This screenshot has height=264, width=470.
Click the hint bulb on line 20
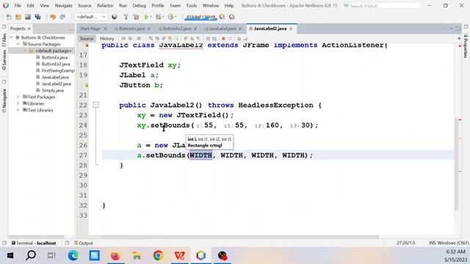86,85
